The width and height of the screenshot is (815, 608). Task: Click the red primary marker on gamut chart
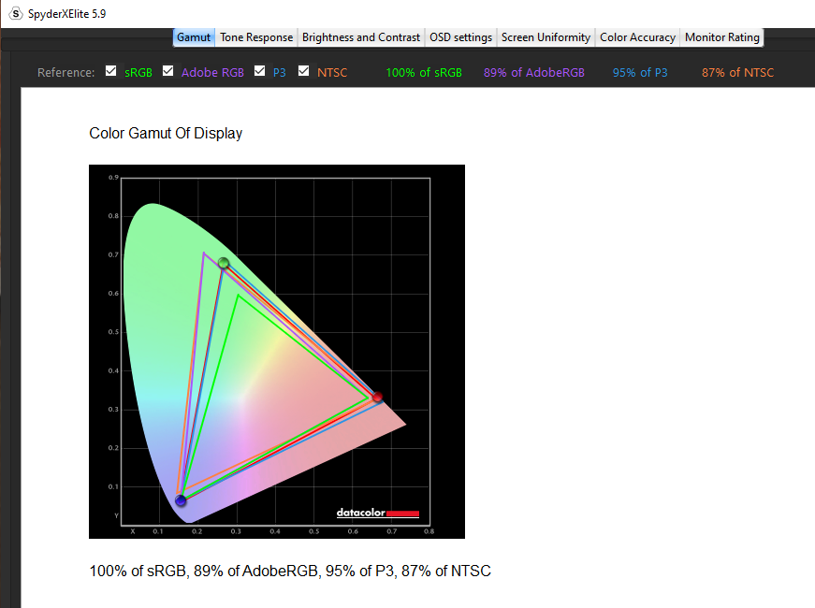377,398
